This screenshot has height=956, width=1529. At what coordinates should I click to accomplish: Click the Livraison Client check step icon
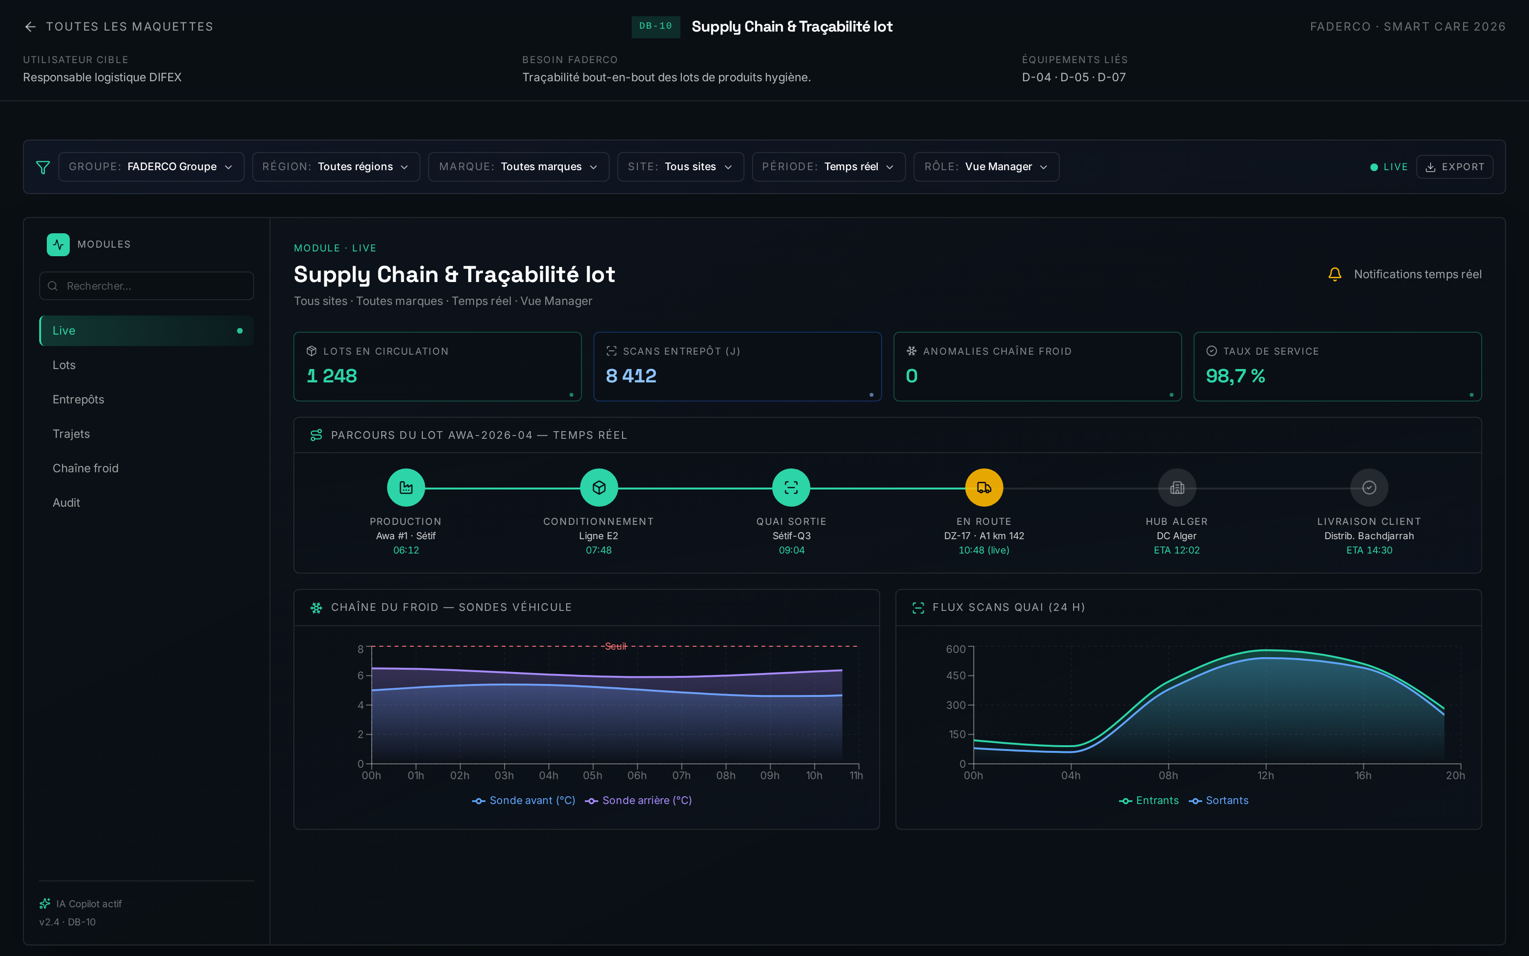tap(1369, 488)
